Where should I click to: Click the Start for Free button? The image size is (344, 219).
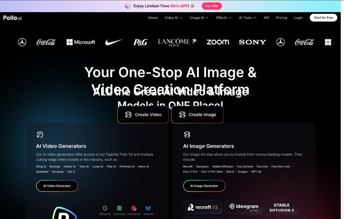coord(323,17)
